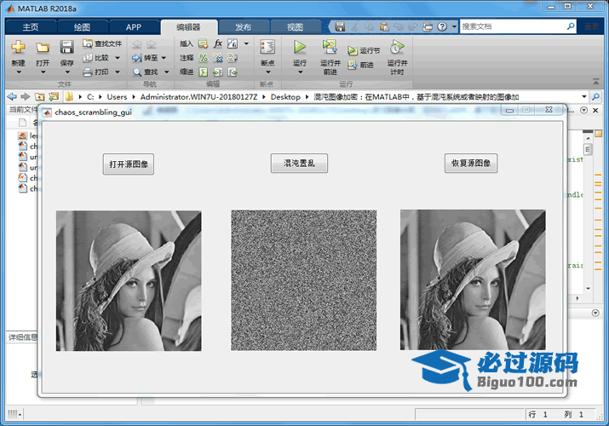Click the uncomment icon beside the percent icon
Image resolution: width=609 pixels, height=426 pixels.
(218, 58)
